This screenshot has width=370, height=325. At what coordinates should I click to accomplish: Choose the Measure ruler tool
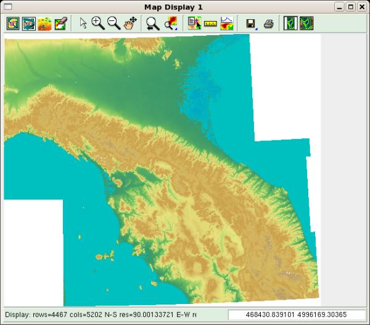click(x=211, y=24)
